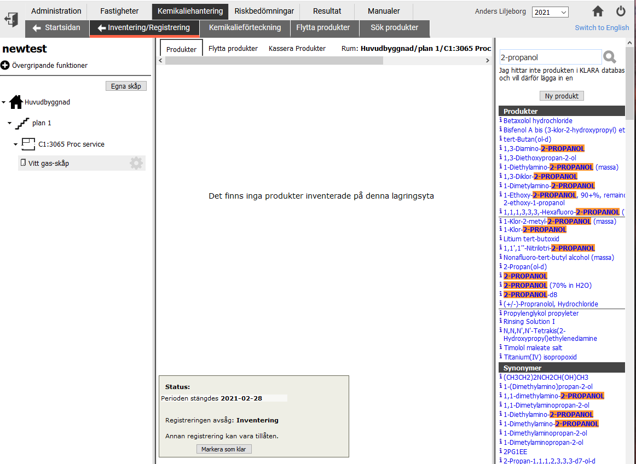Open settings gear for Vitt gas-skåp

136,163
